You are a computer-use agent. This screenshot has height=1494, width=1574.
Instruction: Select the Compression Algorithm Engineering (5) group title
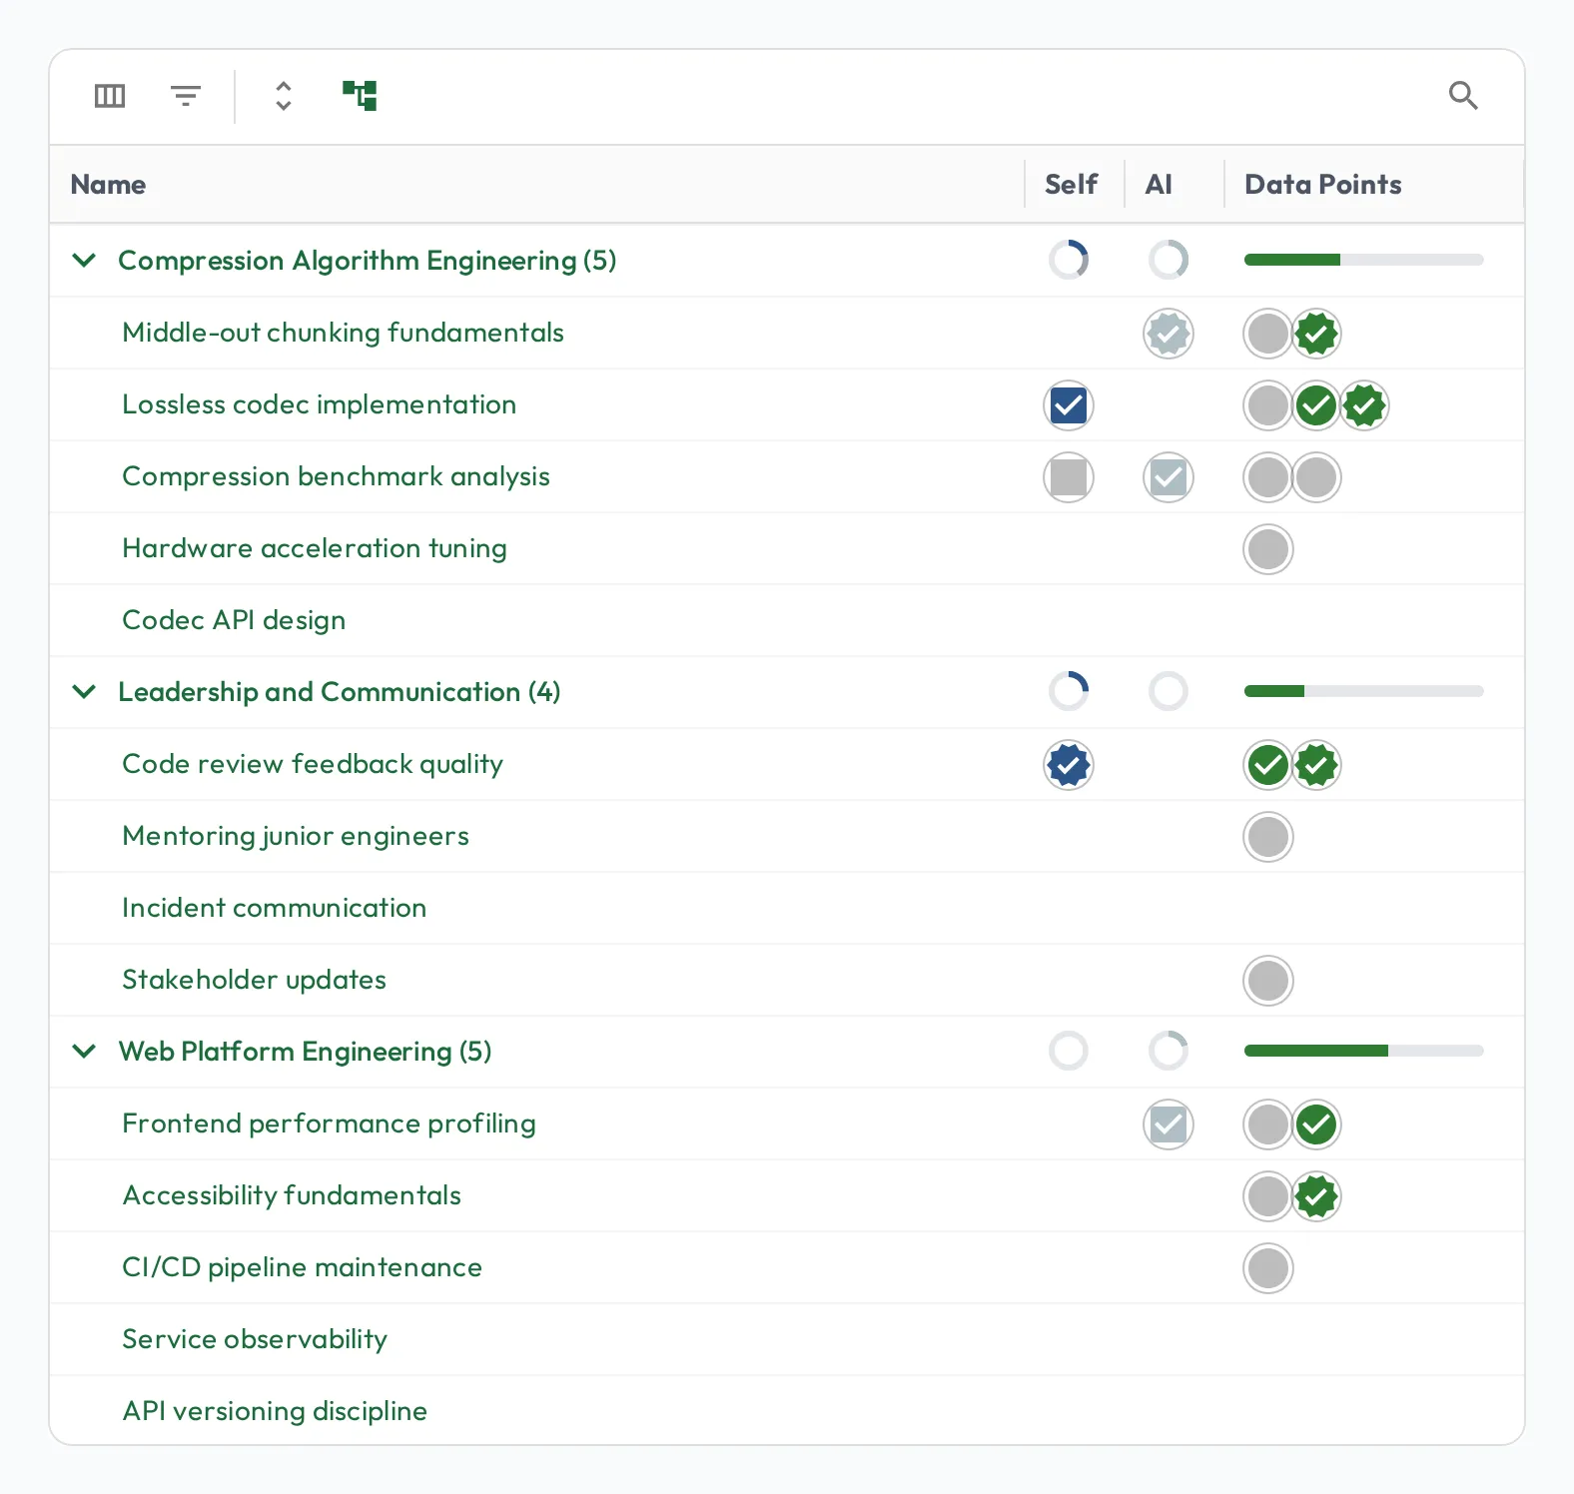pyautogui.click(x=368, y=261)
